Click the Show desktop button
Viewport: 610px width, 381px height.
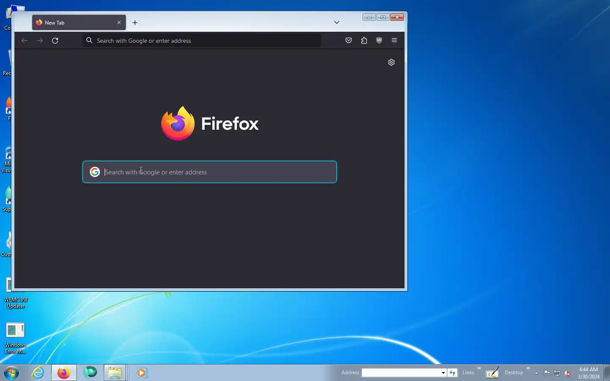(x=607, y=373)
